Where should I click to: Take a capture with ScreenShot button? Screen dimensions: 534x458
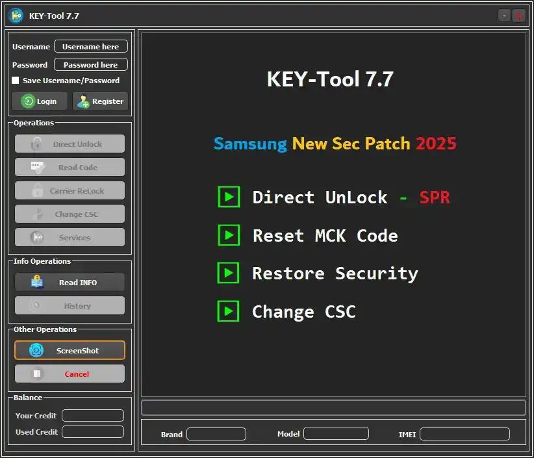pyautogui.click(x=70, y=350)
